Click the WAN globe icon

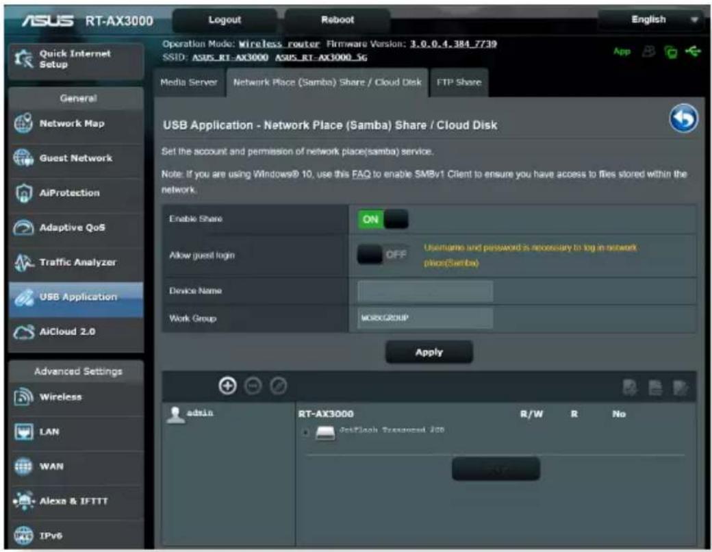23,466
